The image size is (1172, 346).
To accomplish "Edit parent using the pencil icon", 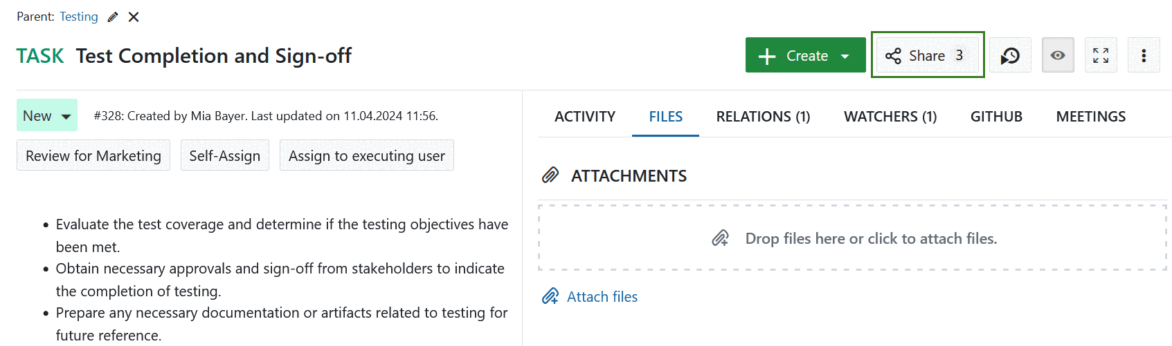I will (113, 17).
